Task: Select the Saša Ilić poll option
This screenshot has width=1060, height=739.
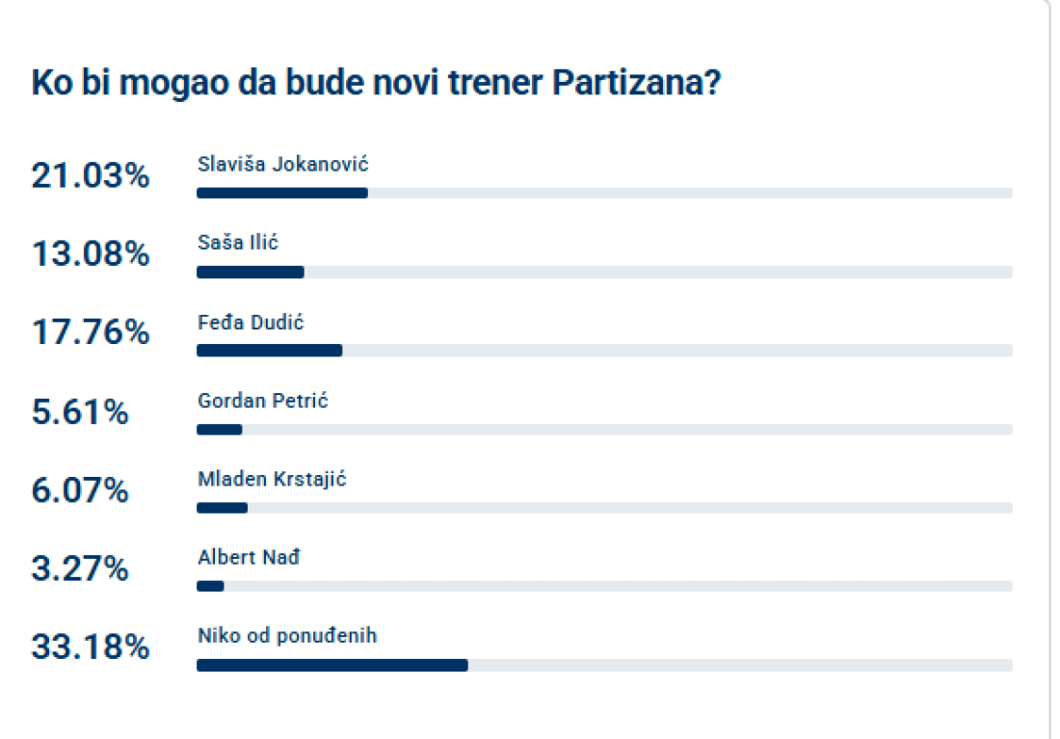Action: (237, 243)
